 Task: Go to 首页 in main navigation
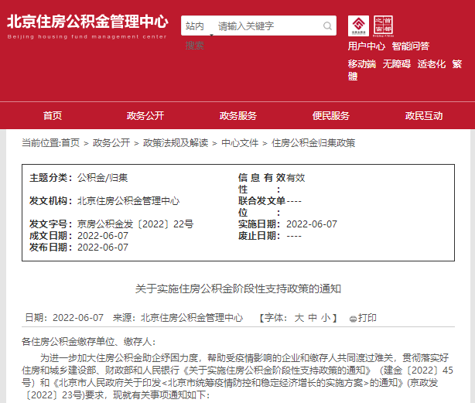click(53, 115)
